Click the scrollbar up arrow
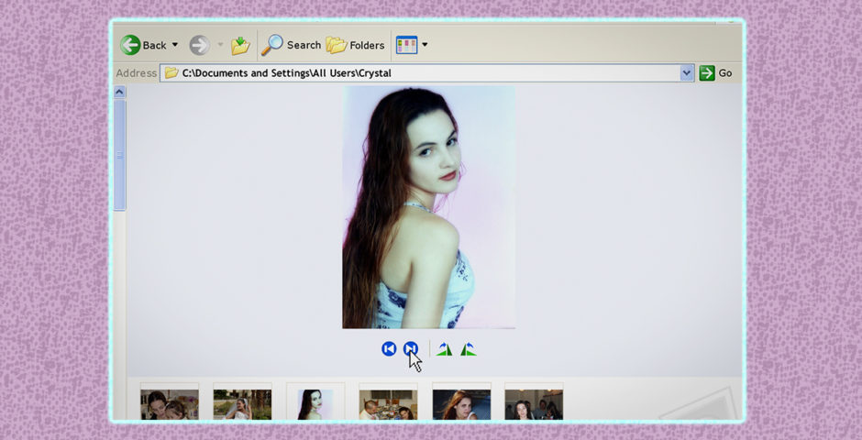Viewport: 862px width, 440px height. click(x=120, y=93)
